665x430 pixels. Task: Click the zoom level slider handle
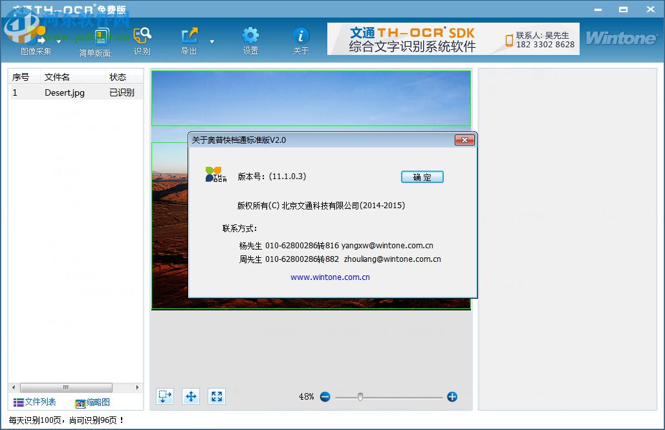pyautogui.click(x=361, y=396)
